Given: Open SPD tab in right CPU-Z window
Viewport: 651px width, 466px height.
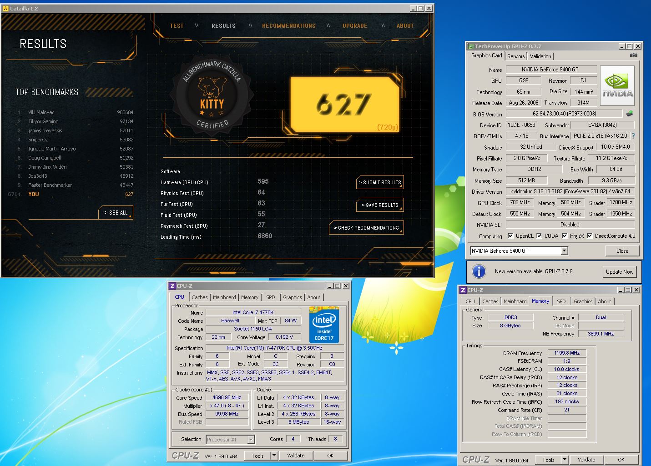Looking at the screenshot, I should click(x=561, y=301).
